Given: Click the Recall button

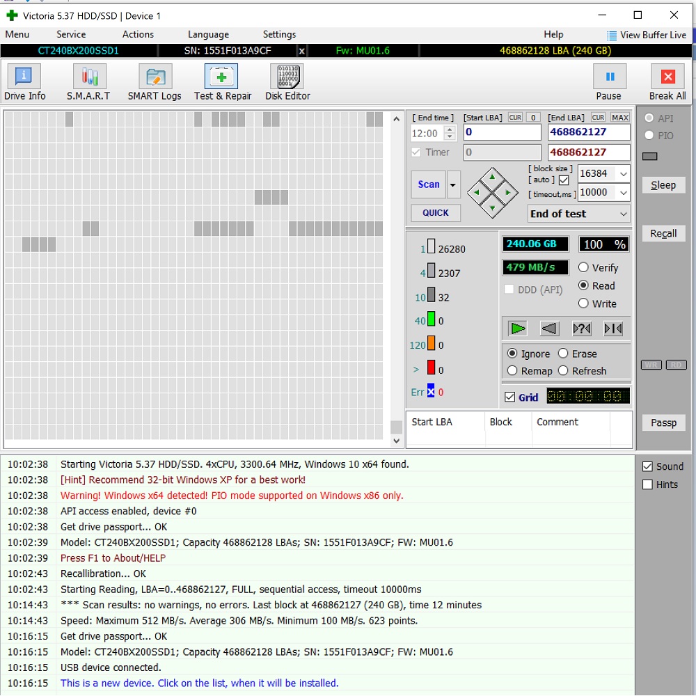Looking at the screenshot, I should pos(663,233).
